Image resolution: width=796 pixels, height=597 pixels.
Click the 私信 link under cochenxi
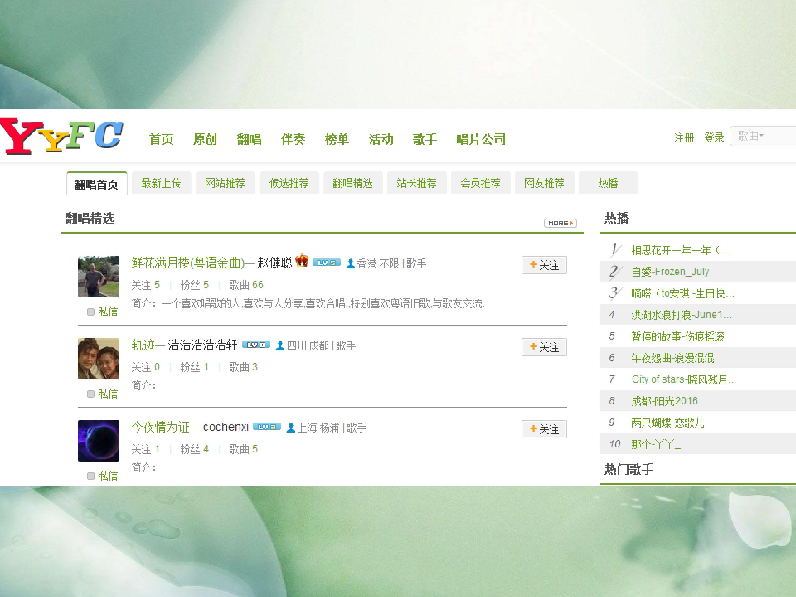(x=108, y=476)
